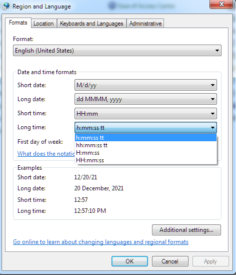Pick the H:mm:ss time format
Screen dimensions: 236x275
click(x=145, y=153)
